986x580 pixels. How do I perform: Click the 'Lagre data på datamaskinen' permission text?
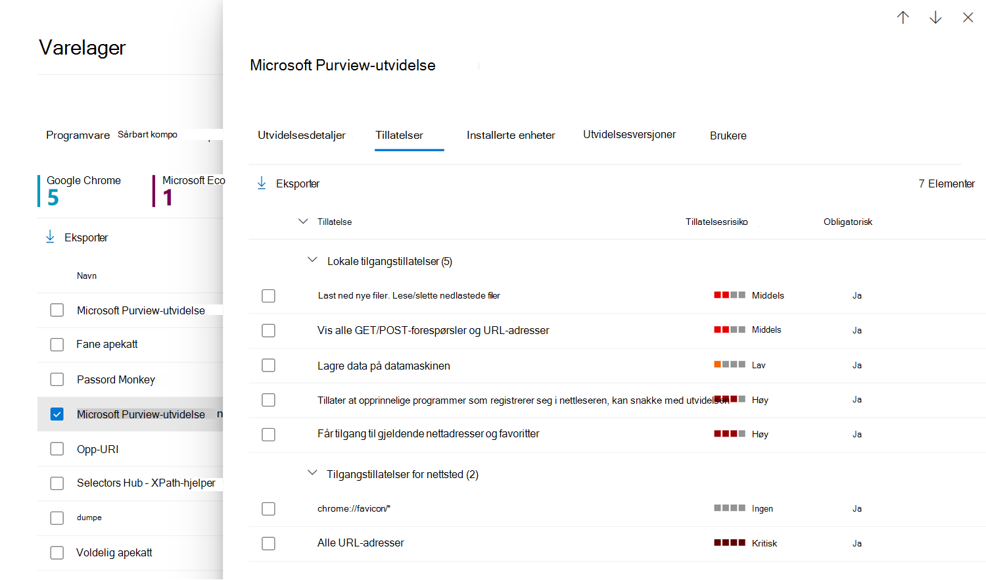[384, 366]
